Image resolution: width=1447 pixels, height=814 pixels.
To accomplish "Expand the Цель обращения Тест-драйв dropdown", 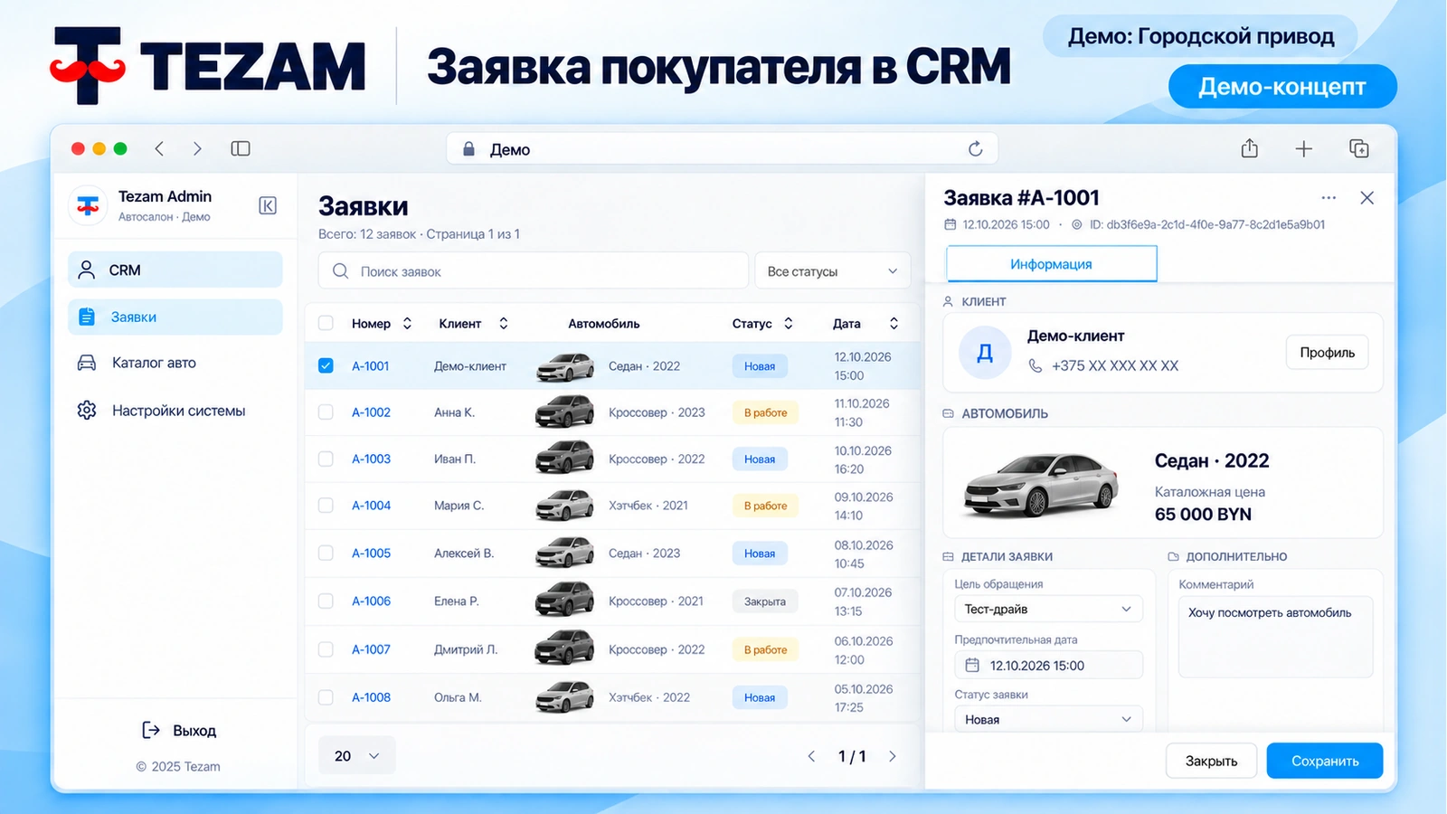I will (1048, 609).
